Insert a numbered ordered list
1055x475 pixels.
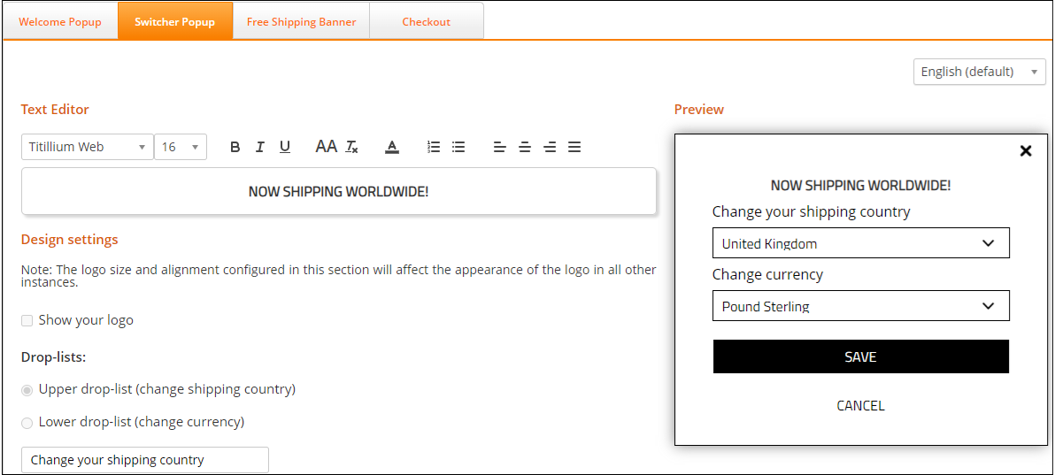(x=433, y=147)
